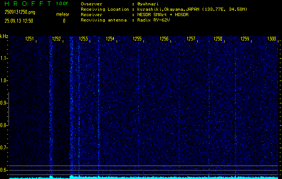Viewport: 282px width, 179px height.
Task: Click the 1255 time marker
Action: [137, 39]
